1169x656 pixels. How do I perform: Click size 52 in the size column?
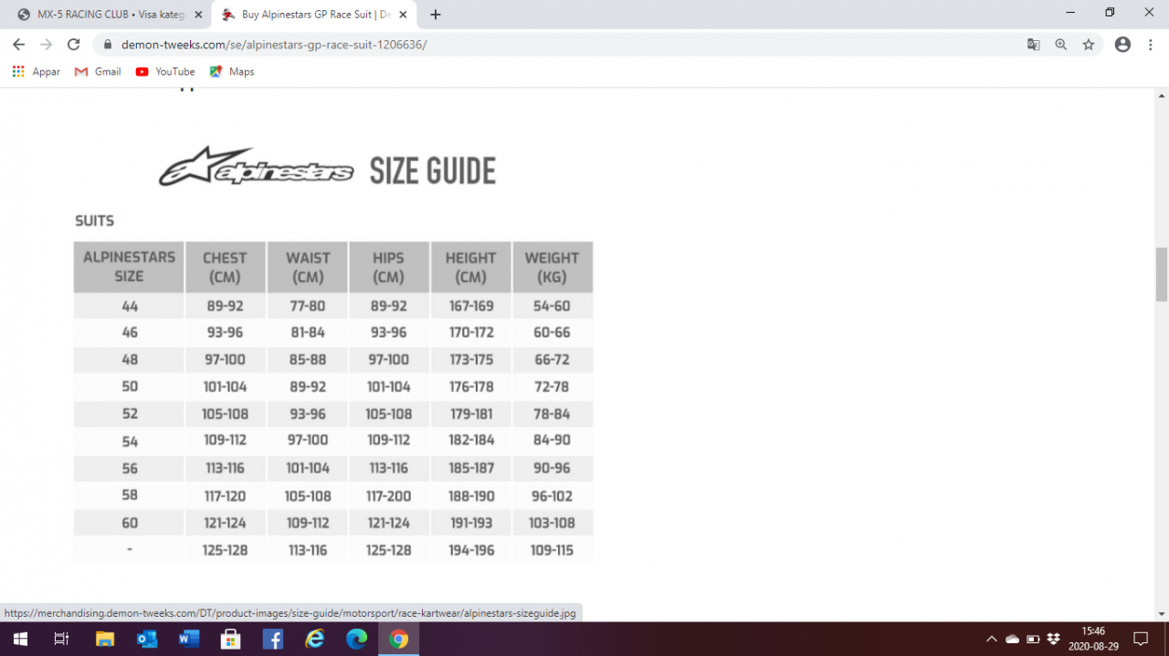pyautogui.click(x=130, y=414)
